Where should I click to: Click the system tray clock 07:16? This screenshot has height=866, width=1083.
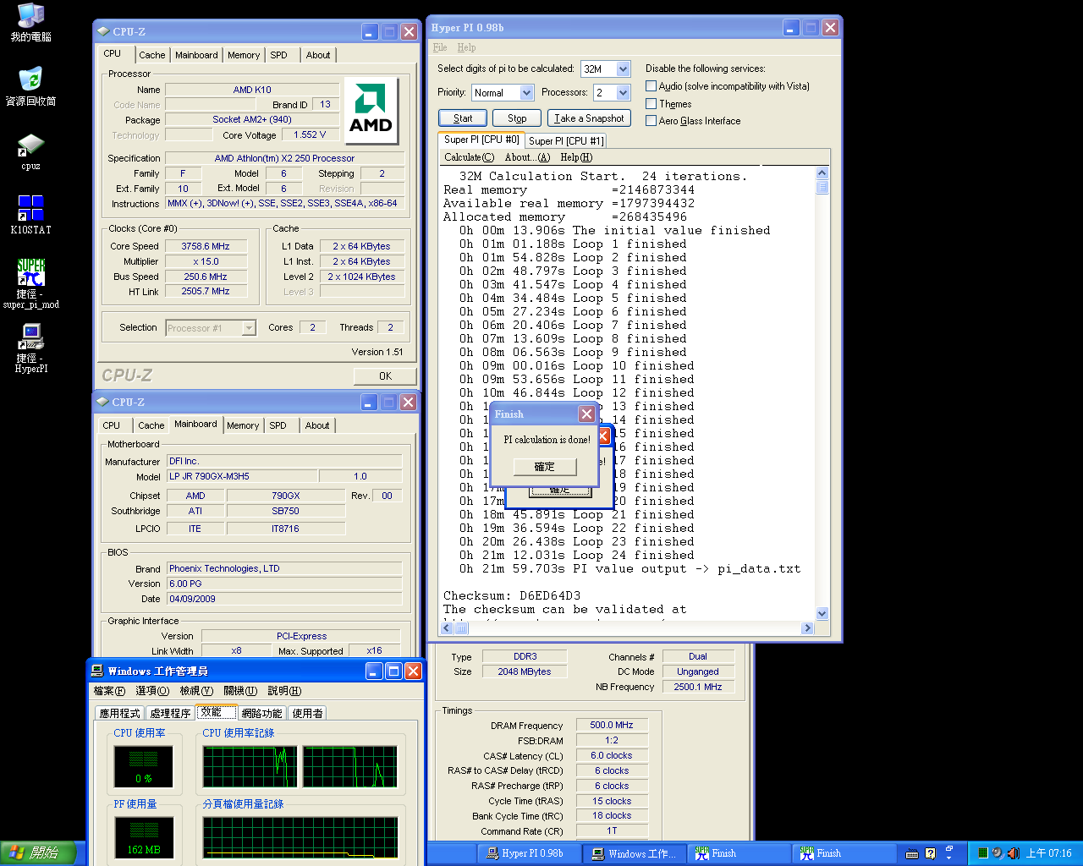1048,853
